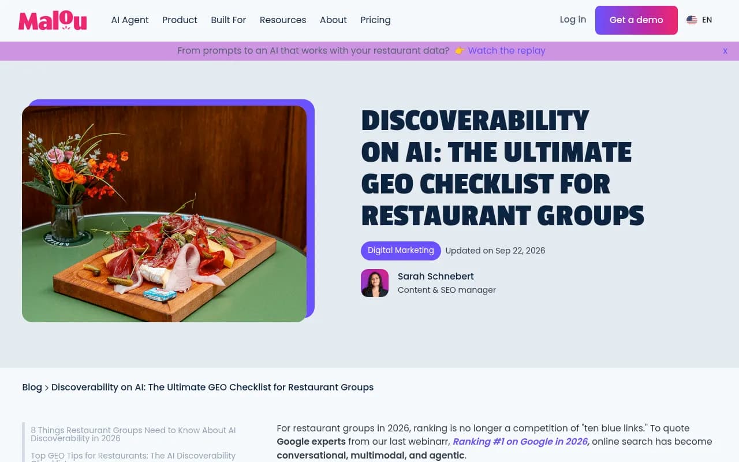
Task: Click Sarah Schnebert's author avatar
Action: click(375, 283)
